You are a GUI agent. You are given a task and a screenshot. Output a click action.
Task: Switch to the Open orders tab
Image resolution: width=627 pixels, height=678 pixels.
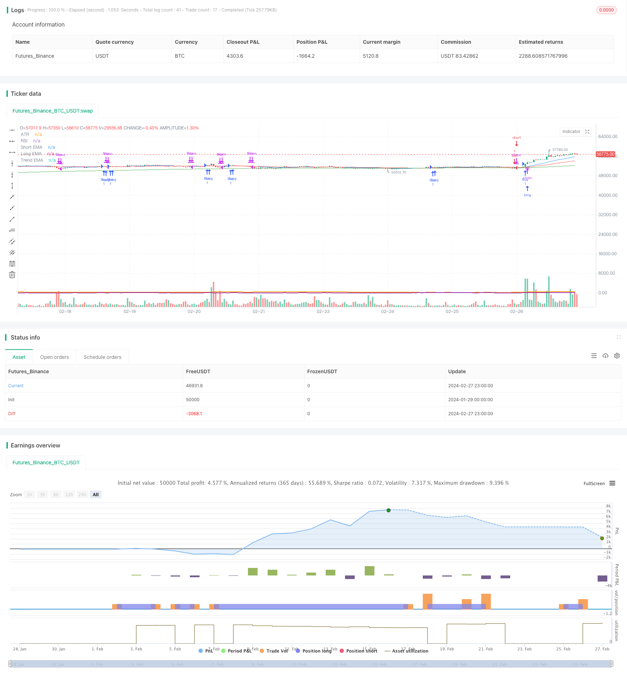tap(54, 357)
